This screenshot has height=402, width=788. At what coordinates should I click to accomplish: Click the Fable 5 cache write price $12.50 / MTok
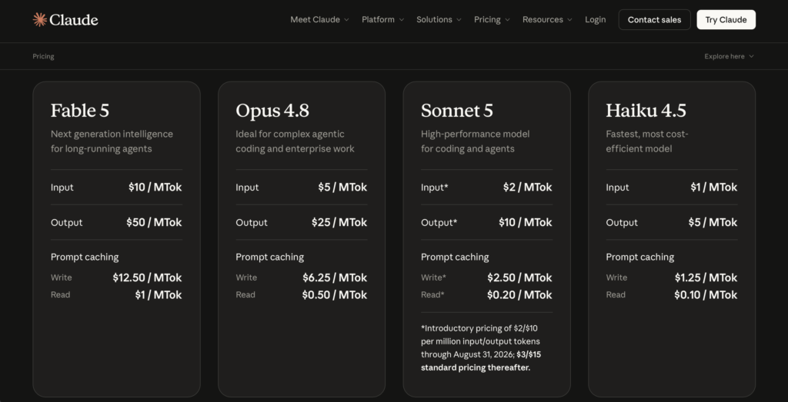[147, 277]
